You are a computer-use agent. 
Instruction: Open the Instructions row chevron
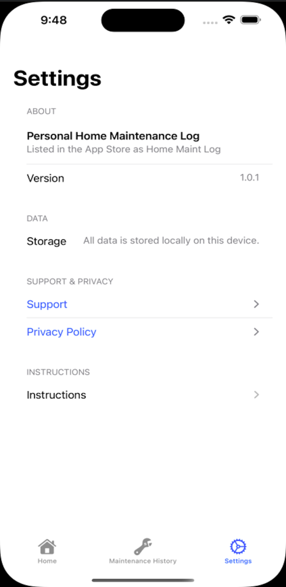point(256,395)
